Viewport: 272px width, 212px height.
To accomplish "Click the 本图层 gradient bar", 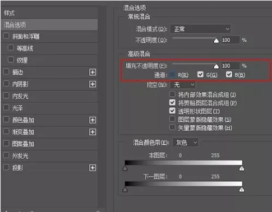I will pyautogui.click(x=183, y=163).
